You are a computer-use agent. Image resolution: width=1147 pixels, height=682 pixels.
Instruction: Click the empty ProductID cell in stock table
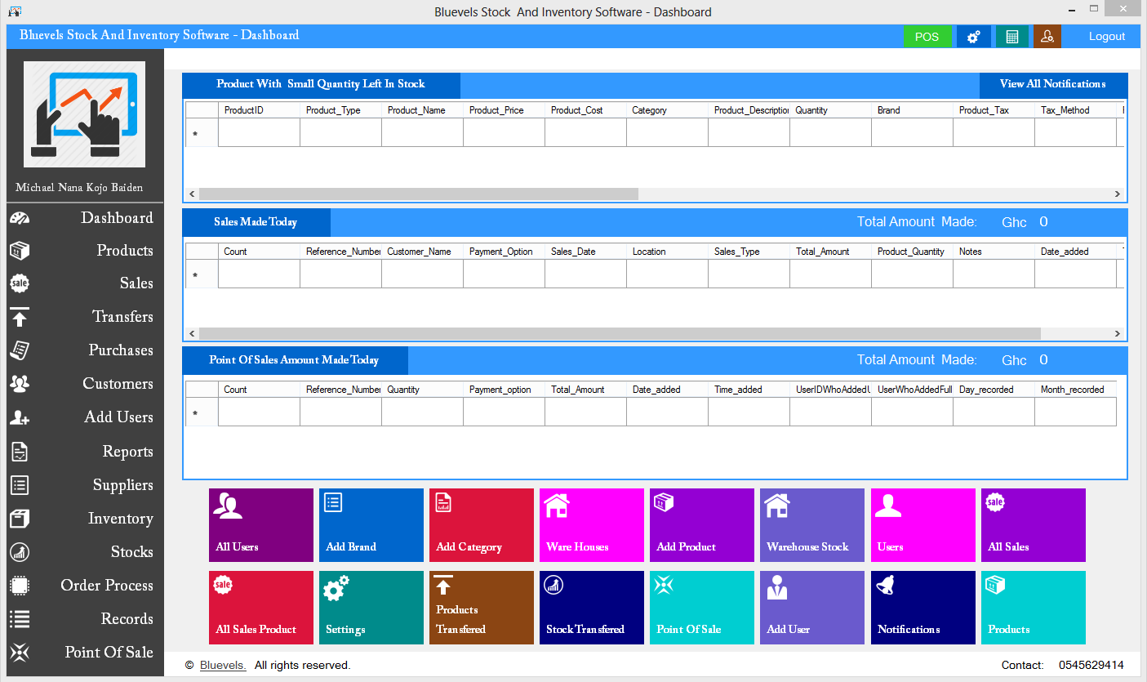pos(259,133)
